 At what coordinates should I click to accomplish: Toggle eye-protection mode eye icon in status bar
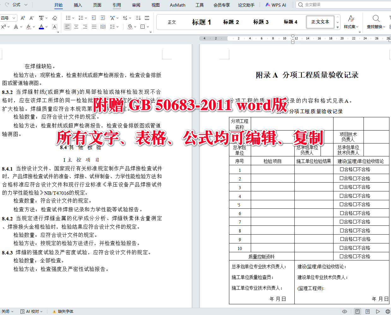[x=345, y=312]
